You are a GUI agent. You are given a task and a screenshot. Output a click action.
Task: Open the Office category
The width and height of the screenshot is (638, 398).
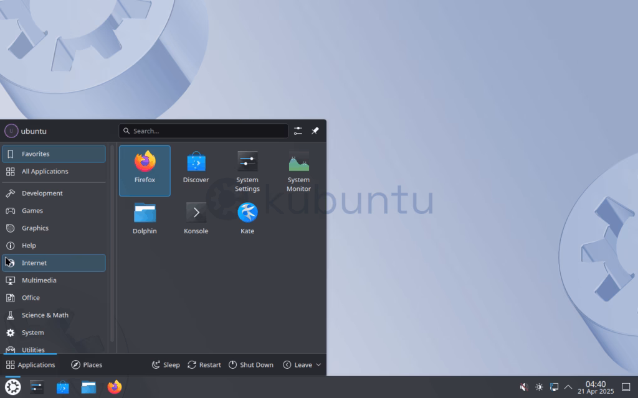(x=54, y=298)
